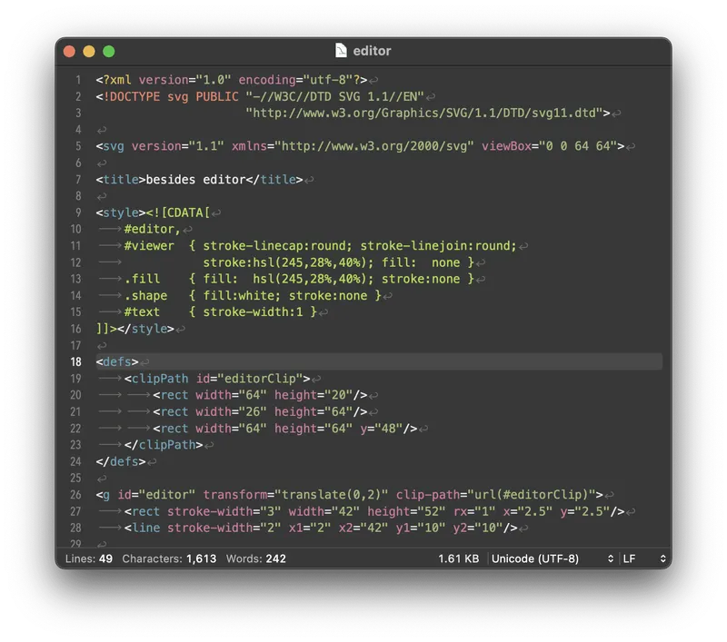The image size is (727, 642).
Task: Click the '#viewer' selector on line 11
Action: 149,246
